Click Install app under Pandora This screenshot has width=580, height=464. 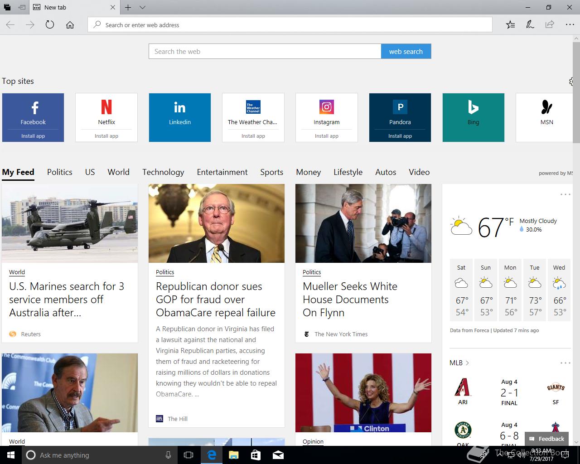pyautogui.click(x=400, y=136)
